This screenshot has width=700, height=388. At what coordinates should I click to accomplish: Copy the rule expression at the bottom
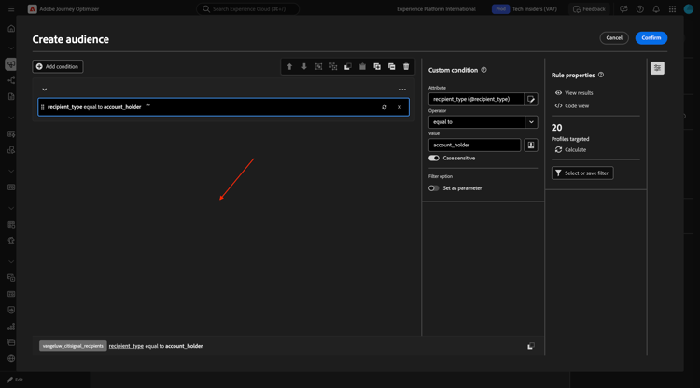(530, 346)
